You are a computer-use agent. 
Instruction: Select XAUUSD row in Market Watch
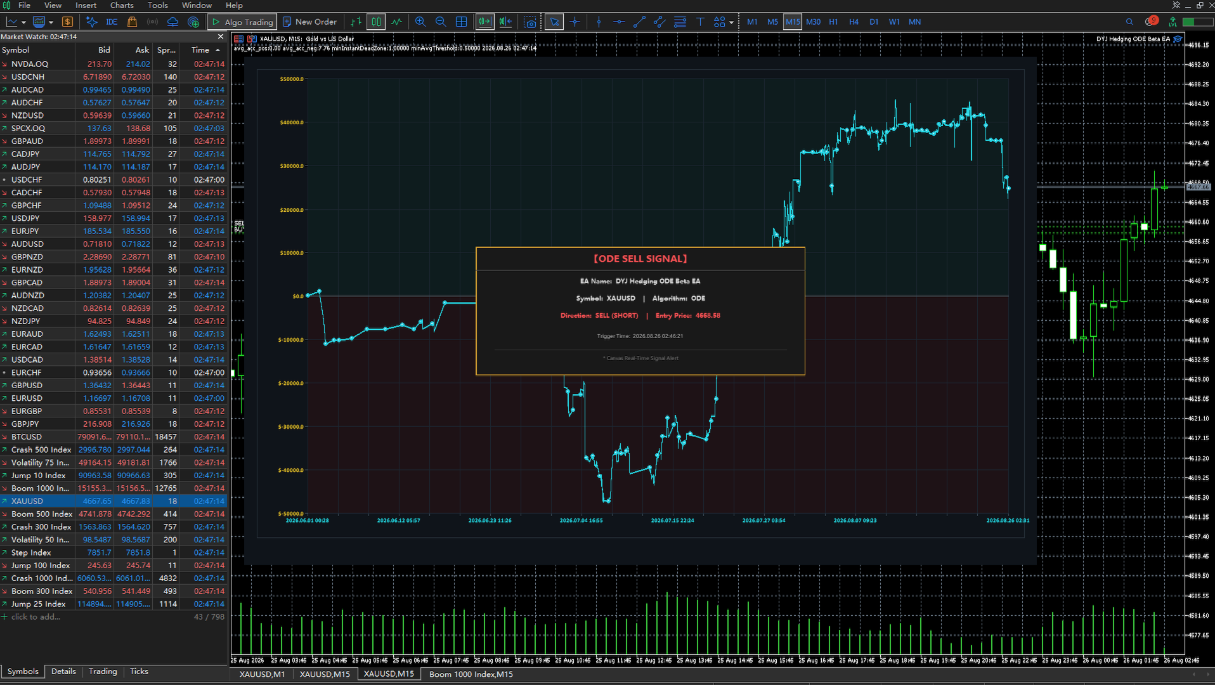pos(114,501)
